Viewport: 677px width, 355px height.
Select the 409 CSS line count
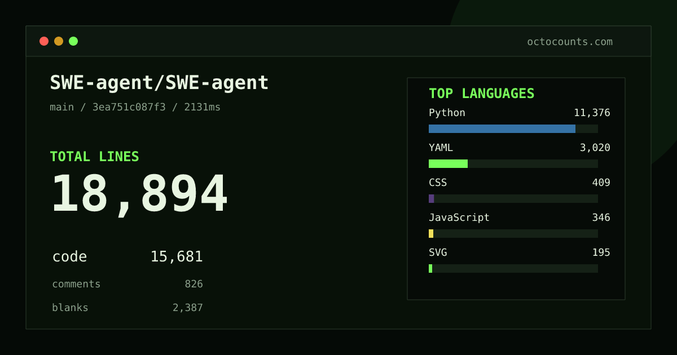(x=601, y=183)
